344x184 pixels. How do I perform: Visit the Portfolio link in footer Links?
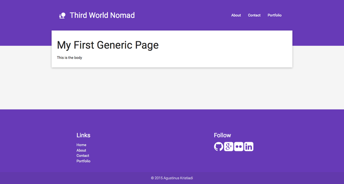click(x=83, y=161)
